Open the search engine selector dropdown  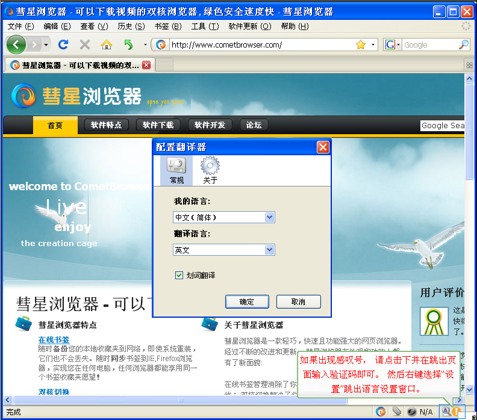(392, 45)
